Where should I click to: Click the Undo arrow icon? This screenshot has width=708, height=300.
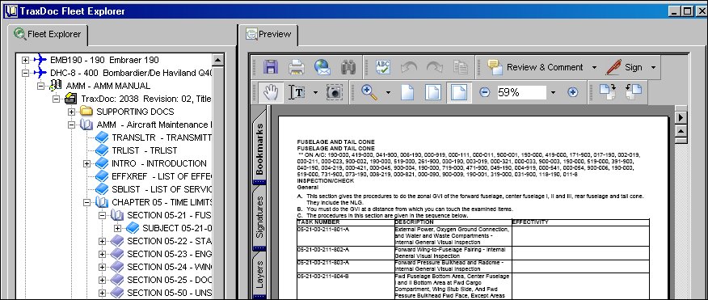409,67
